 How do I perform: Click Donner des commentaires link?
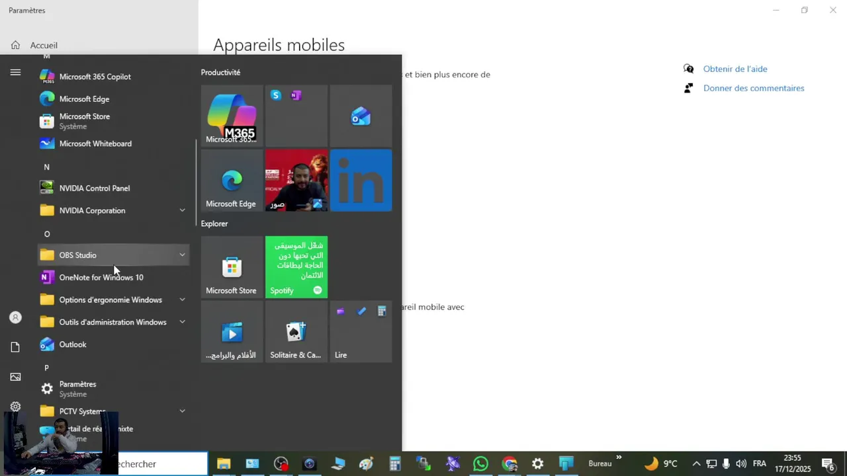point(754,88)
